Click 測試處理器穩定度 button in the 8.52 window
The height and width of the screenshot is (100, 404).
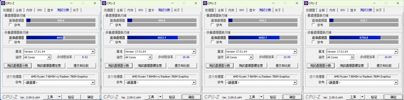click(49, 66)
